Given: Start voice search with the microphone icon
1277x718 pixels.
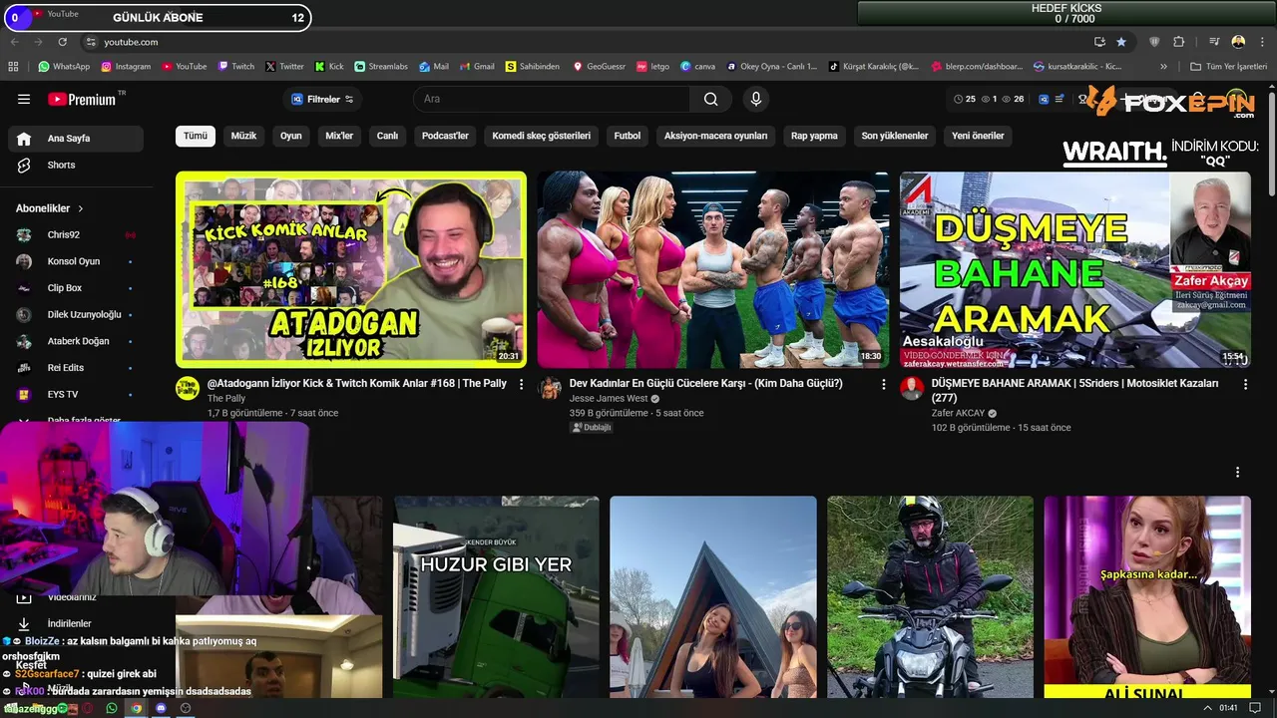Looking at the screenshot, I should [756, 99].
